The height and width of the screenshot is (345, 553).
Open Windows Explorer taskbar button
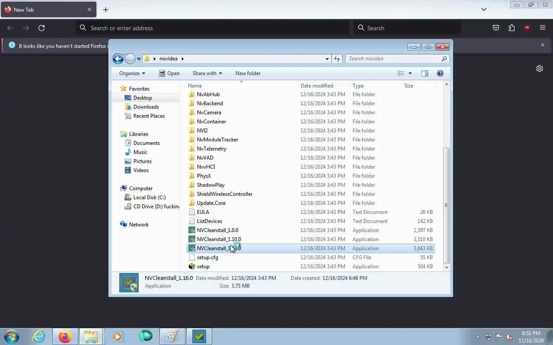[91, 336]
